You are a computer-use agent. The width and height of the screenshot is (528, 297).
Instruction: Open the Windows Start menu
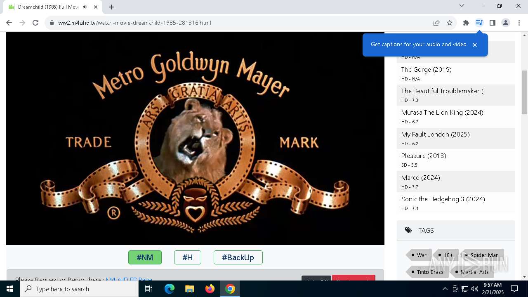pos(10,289)
